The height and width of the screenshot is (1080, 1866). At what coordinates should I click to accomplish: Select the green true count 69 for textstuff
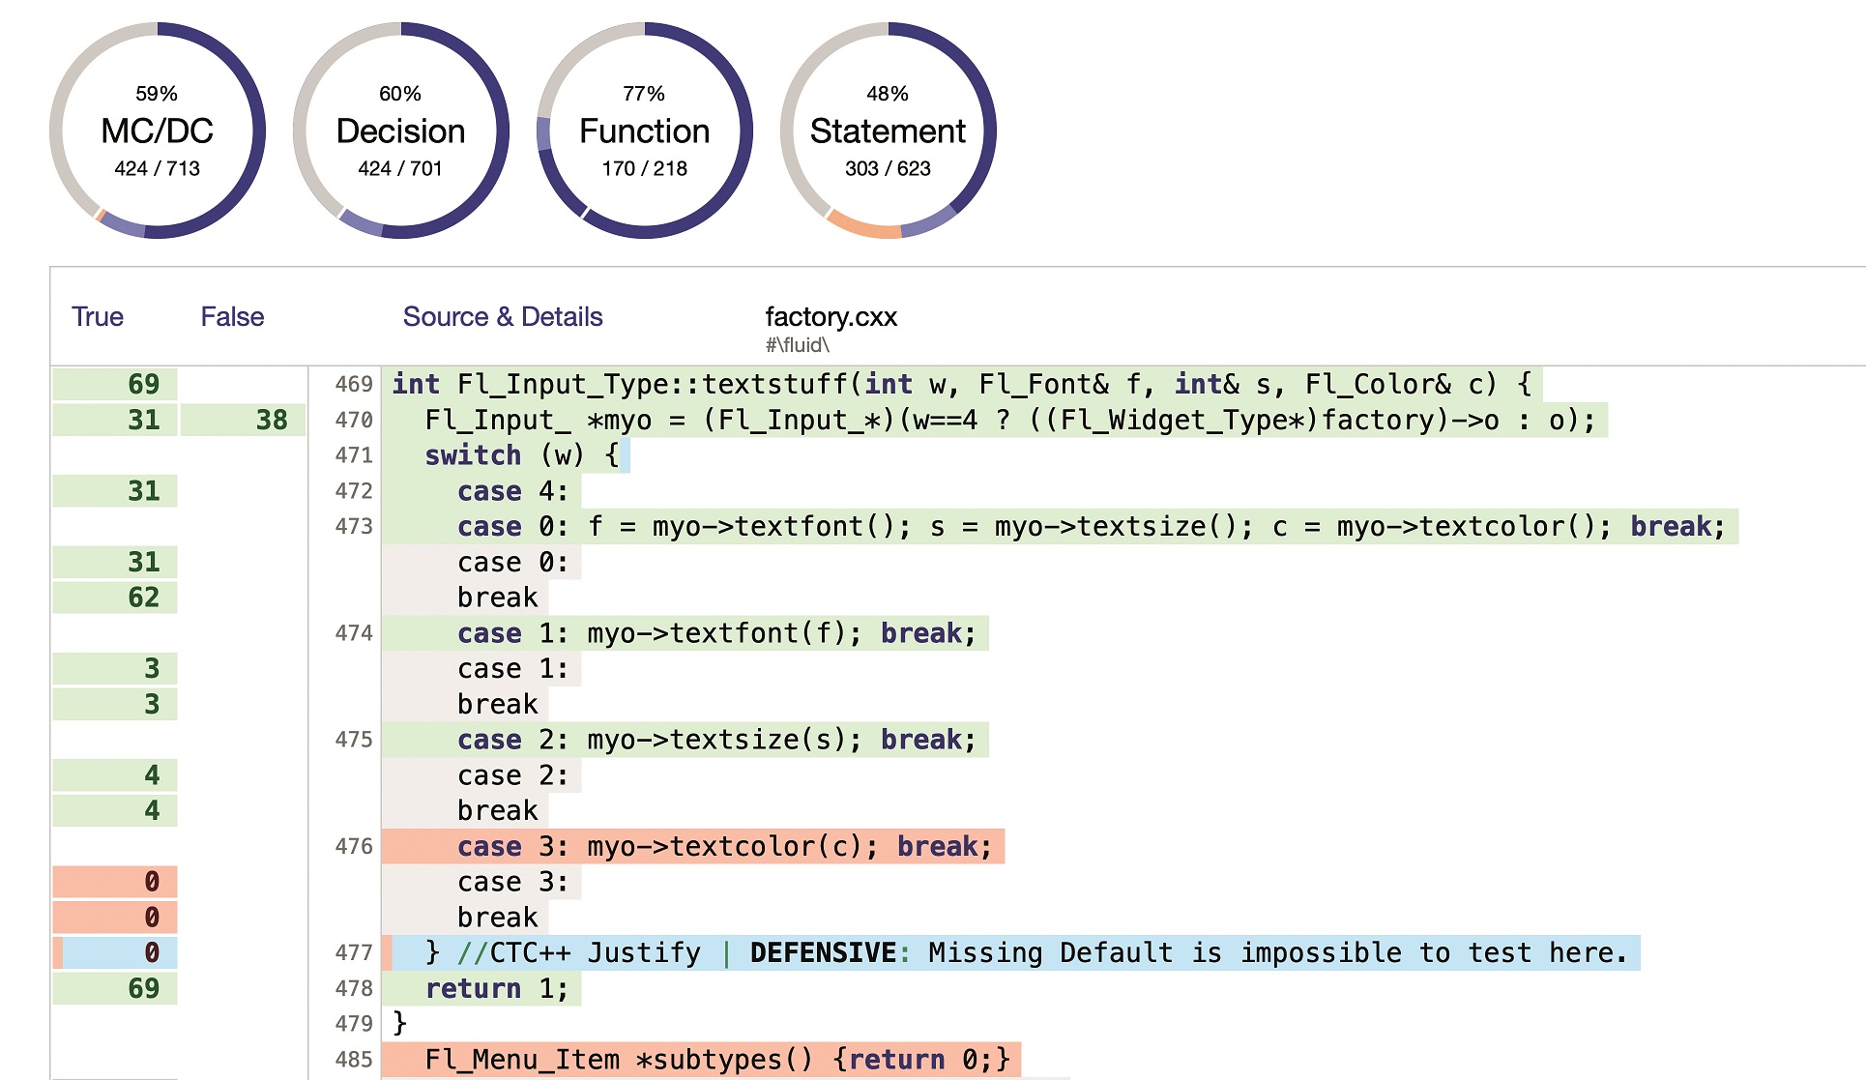143,384
